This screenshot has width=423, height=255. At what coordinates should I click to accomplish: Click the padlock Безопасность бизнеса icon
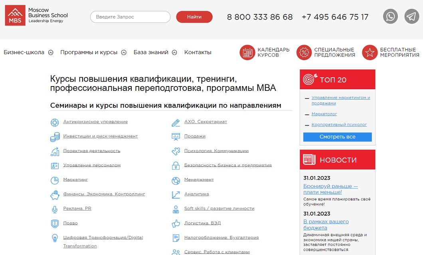176,165
